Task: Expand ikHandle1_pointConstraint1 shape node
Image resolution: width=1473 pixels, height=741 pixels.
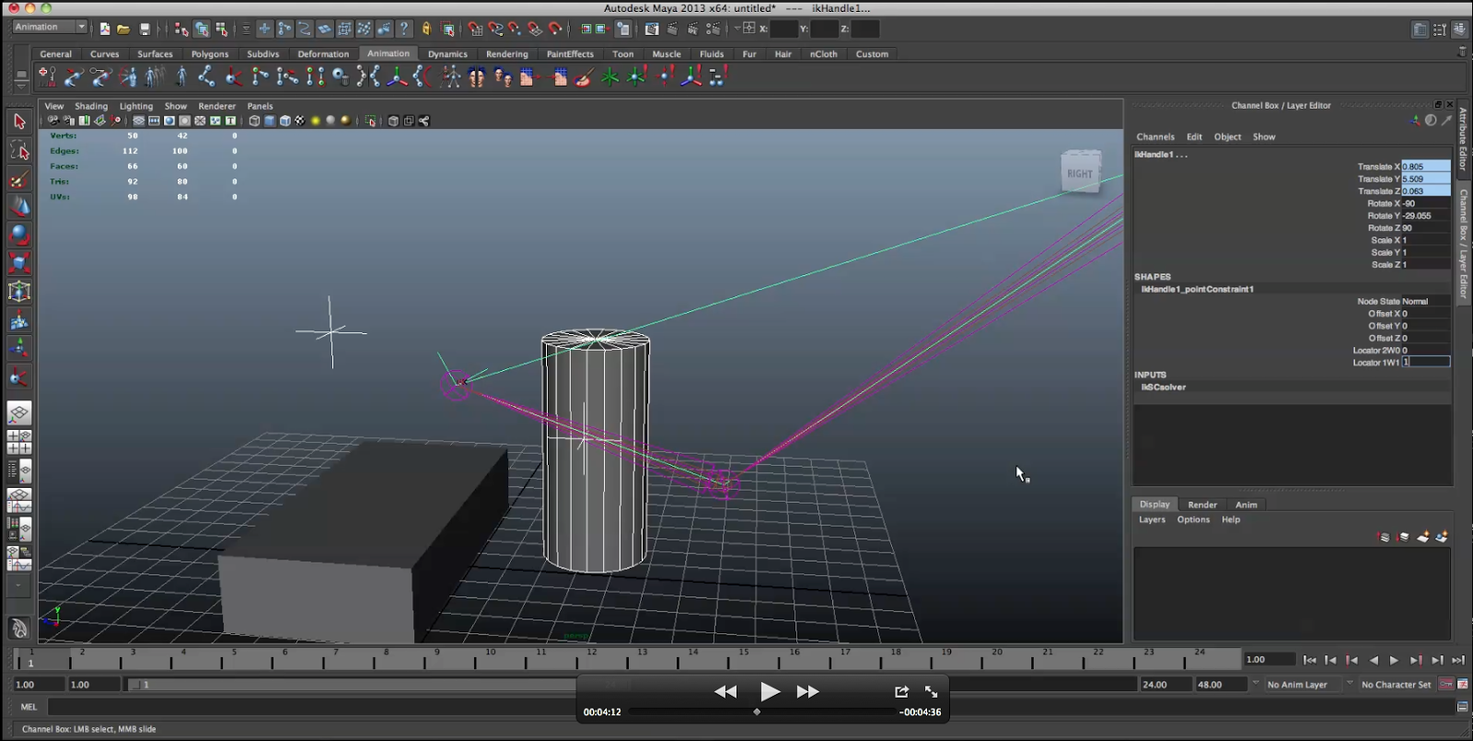Action: 1197,289
